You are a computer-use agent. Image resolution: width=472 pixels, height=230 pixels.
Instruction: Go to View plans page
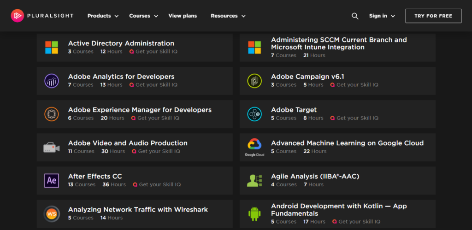[183, 16]
